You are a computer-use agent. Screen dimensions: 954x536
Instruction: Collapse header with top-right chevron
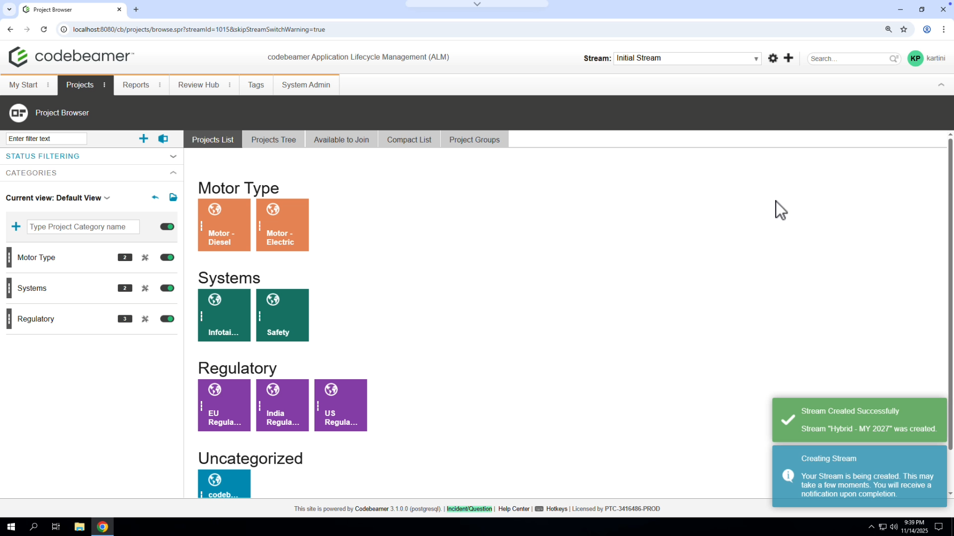click(941, 85)
